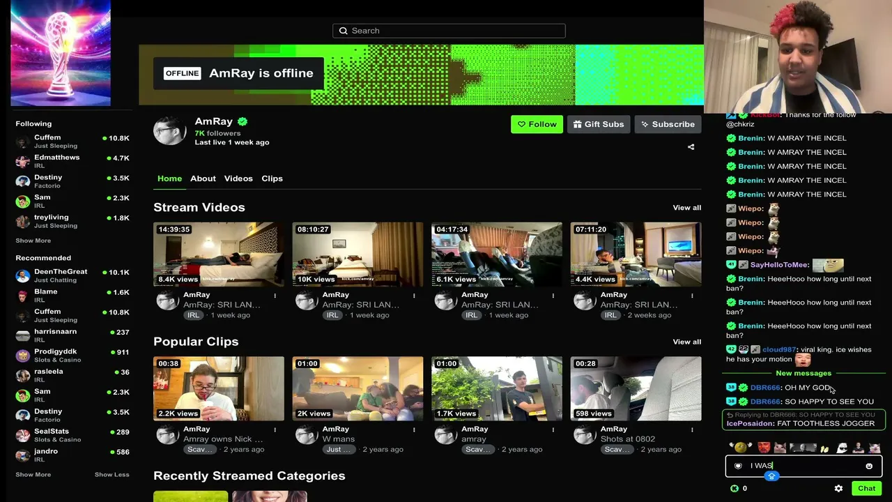This screenshot has width=892, height=502.
Task: Switch to the Clips tab
Action: (x=272, y=178)
